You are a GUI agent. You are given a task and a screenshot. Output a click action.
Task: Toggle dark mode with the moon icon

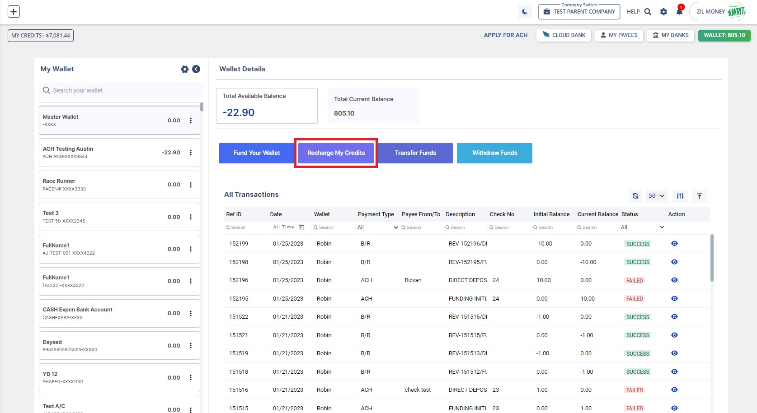(x=525, y=12)
